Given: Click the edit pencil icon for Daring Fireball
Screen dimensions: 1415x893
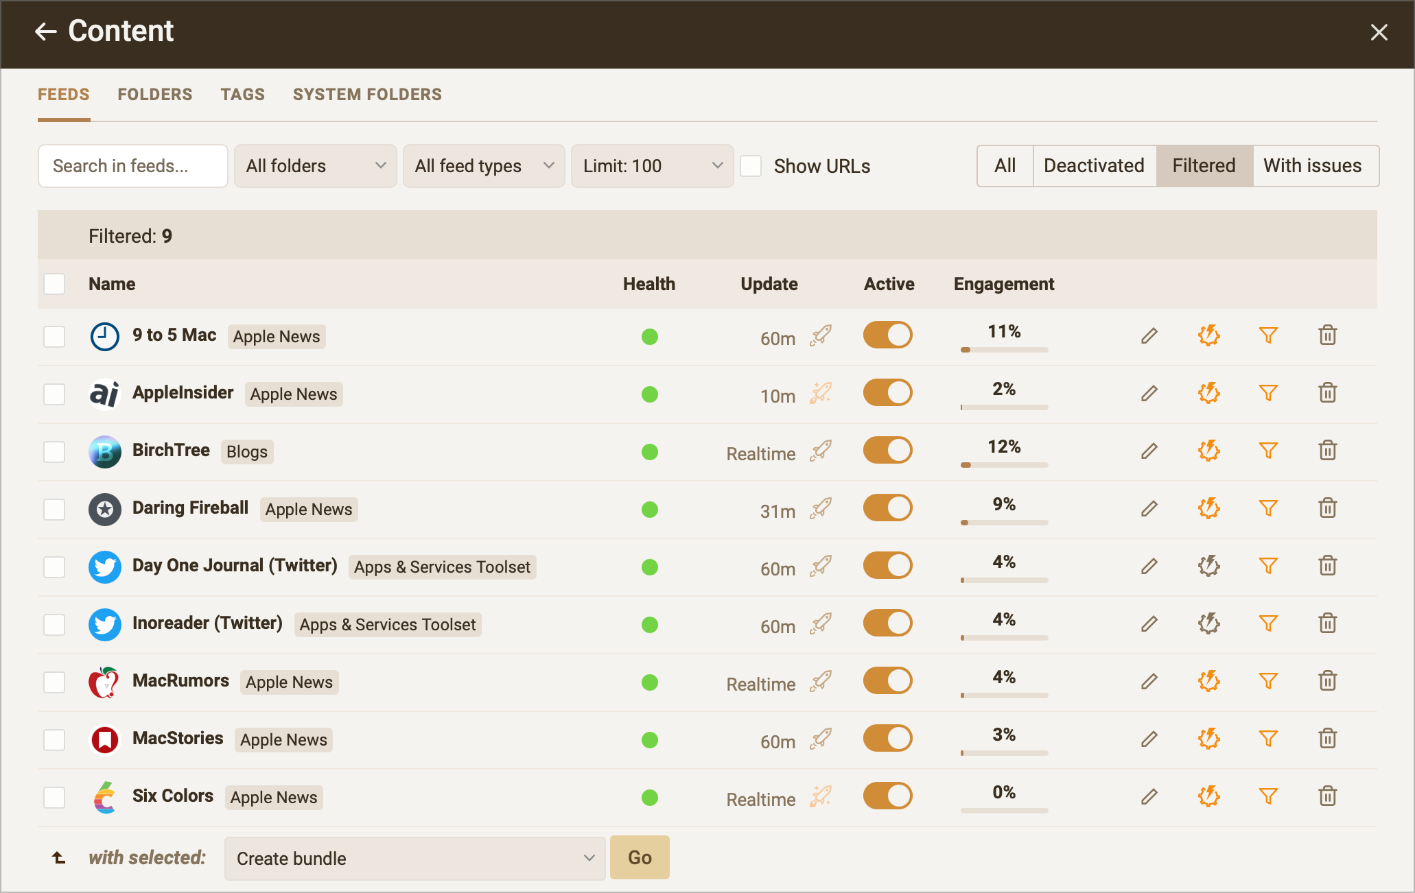Looking at the screenshot, I should [x=1149, y=508].
